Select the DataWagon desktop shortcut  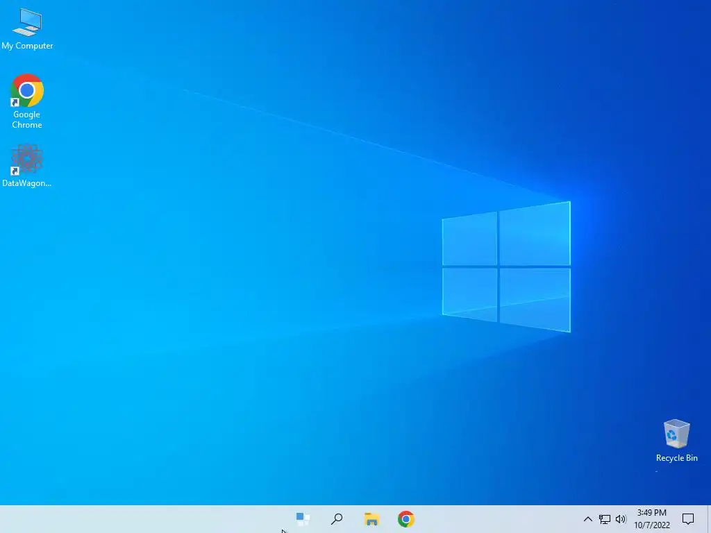point(27,165)
